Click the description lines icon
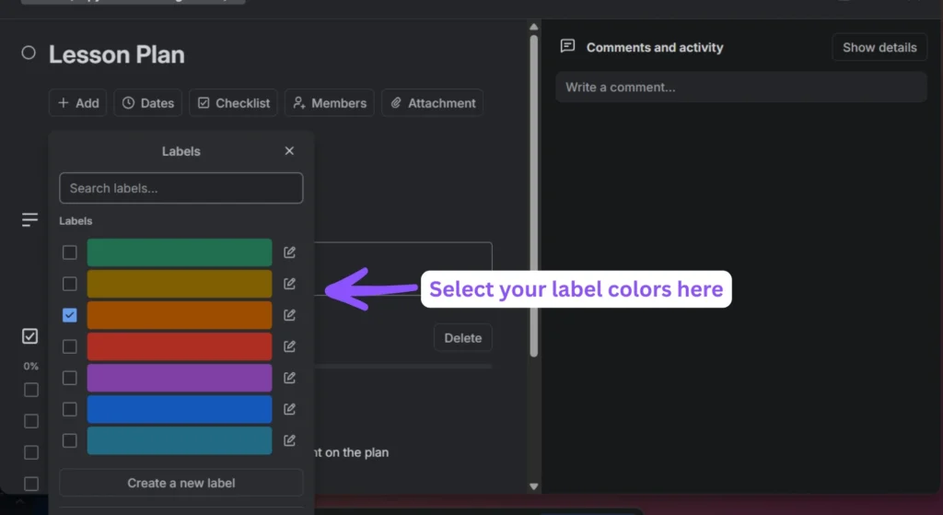 (29, 219)
